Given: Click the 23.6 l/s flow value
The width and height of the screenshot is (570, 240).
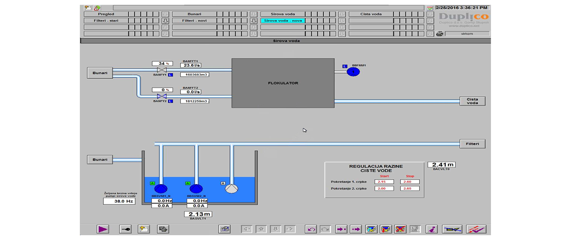Looking at the screenshot, I should (x=191, y=65).
